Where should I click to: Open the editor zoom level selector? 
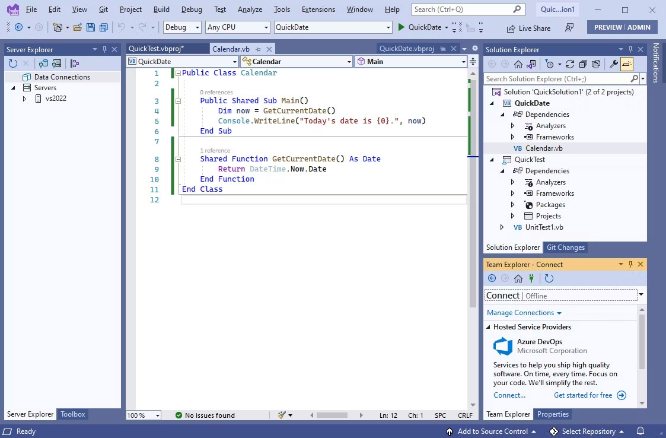point(142,415)
